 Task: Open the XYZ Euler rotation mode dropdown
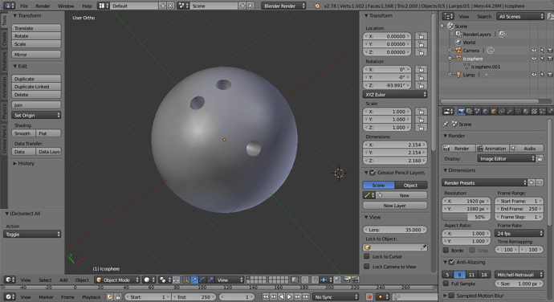(x=395, y=95)
